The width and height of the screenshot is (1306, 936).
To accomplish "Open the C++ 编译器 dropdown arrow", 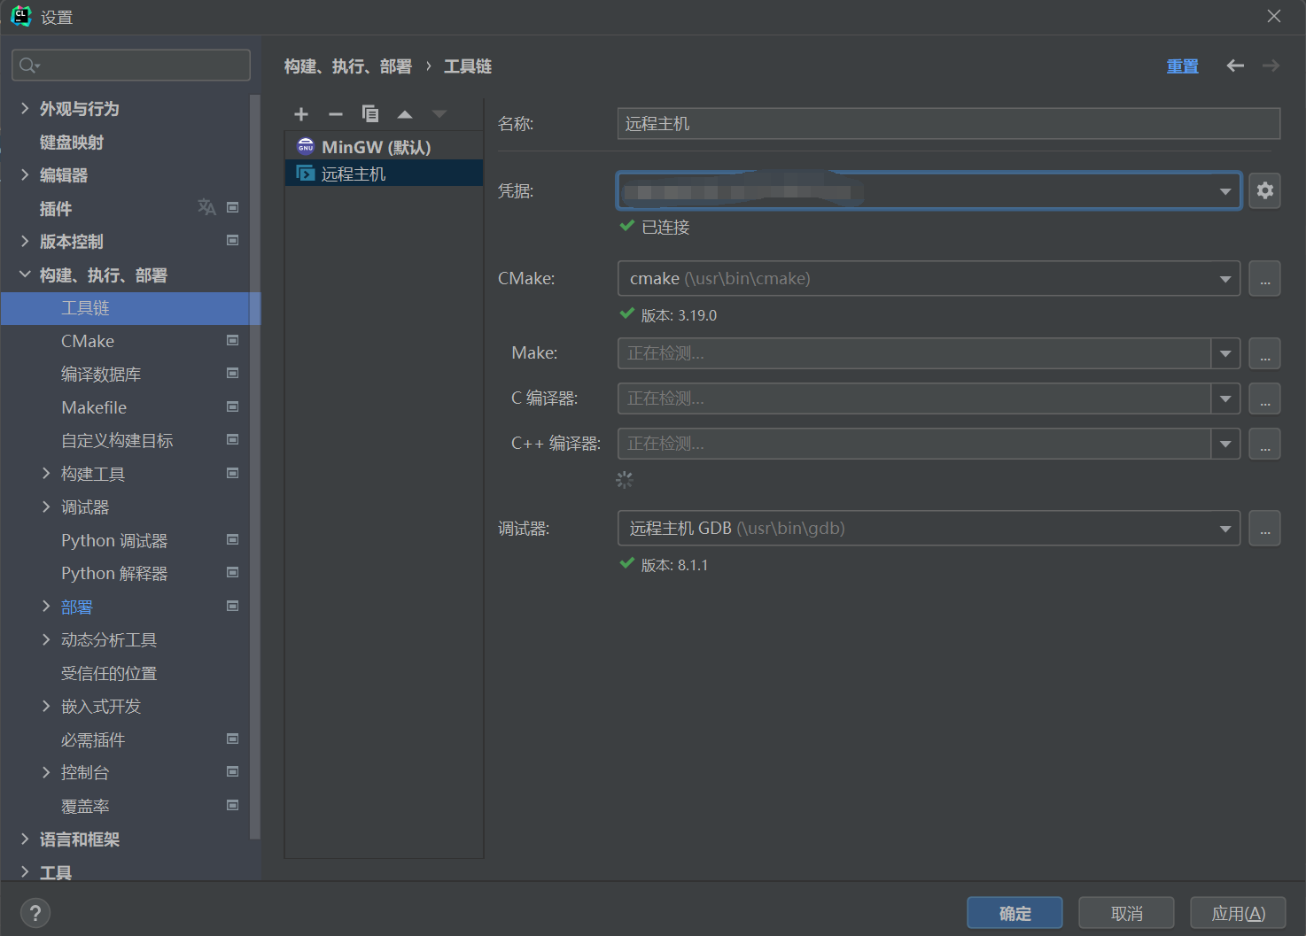I will 1224,444.
